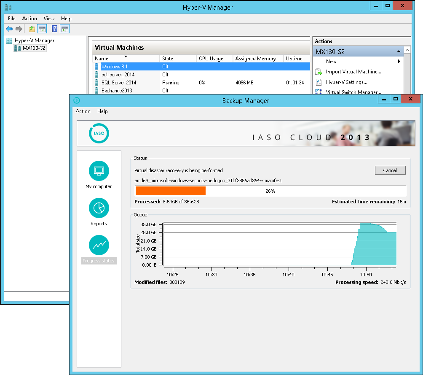Click the Hyper-V Manager title bar icon
The height and width of the screenshot is (375, 423).
[x=8, y=7]
